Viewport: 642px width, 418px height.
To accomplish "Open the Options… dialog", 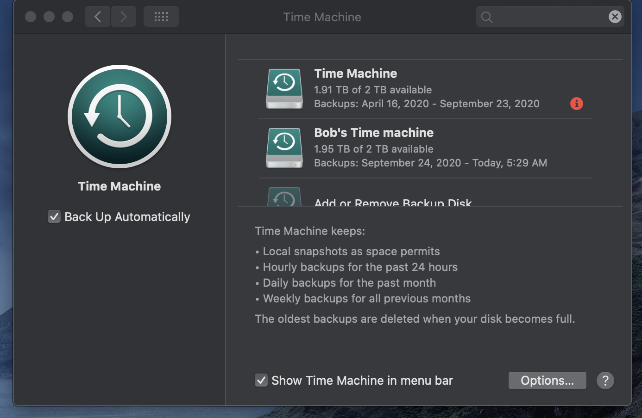I will [x=547, y=381].
